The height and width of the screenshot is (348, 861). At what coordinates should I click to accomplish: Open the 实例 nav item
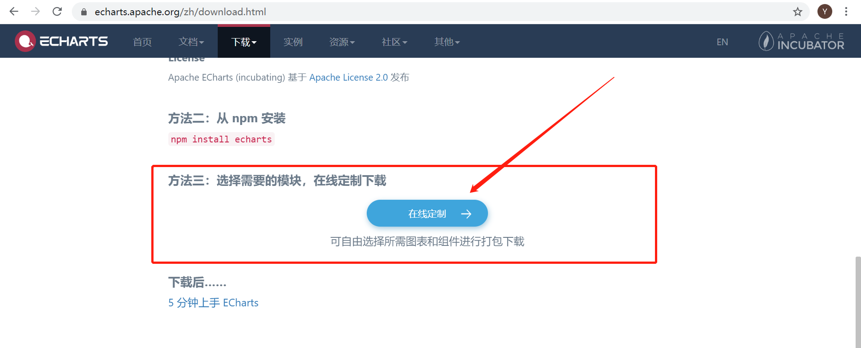293,42
